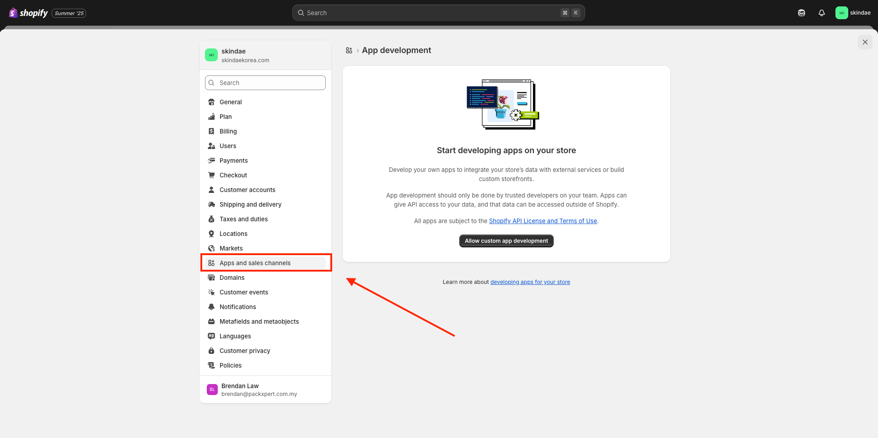Click the Shipping and delivery truck icon

click(x=211, y=204)
